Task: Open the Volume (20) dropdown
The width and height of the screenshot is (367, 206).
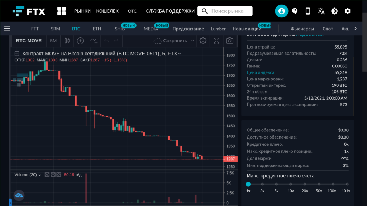Action: click(x=39, y=175)
